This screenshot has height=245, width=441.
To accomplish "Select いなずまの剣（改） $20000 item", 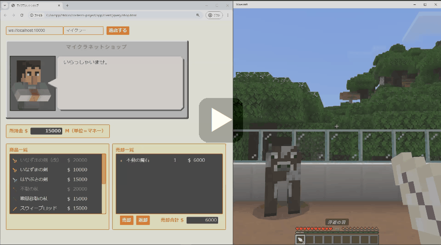I will [56, 160].
